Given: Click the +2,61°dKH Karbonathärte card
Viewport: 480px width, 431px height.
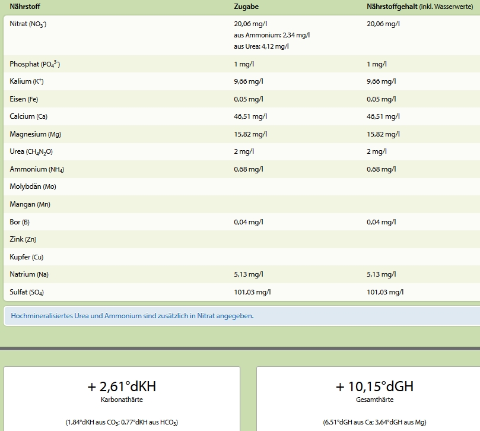Looking at the screenshot, I should tap(122, 398).
